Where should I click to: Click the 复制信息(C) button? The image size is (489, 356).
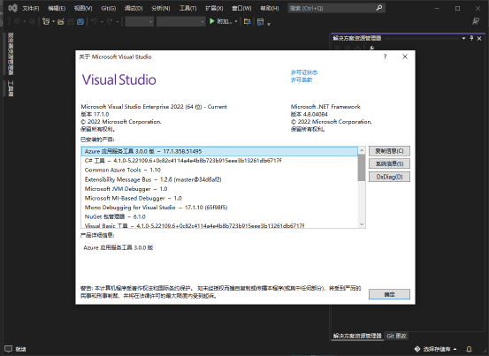[x=389, y=151]
